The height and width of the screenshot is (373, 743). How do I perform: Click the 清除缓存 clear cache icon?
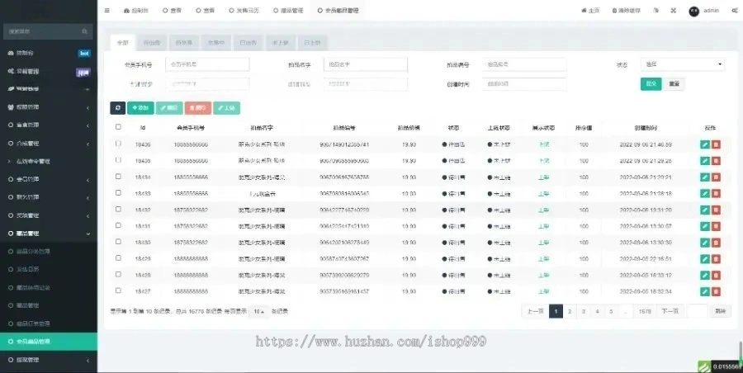(614, 11)
